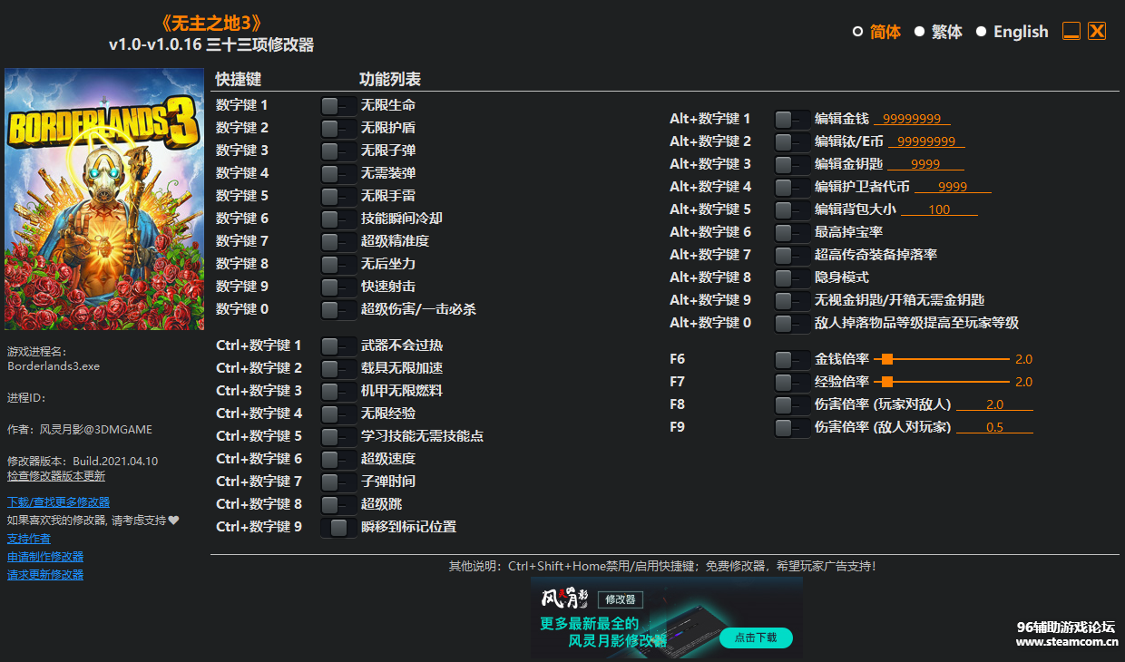Screen dimensions: 1125x662
Task: Open the 检查修改器版本更新 link
Action: pyautogui.click(x=56, y=475)
